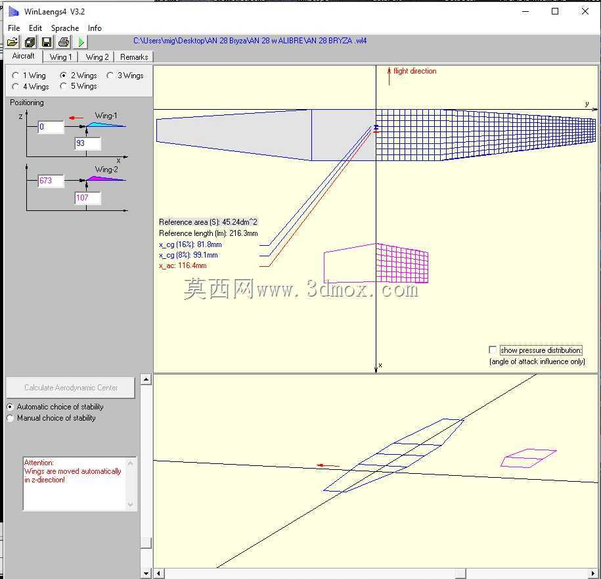Click the flight direction label
The image size is (601, 579).
[414, 71]
